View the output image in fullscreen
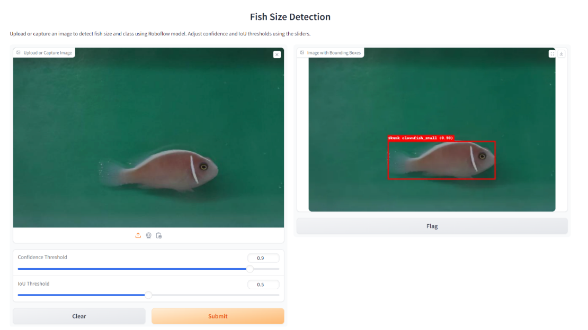 click(553, 53)
